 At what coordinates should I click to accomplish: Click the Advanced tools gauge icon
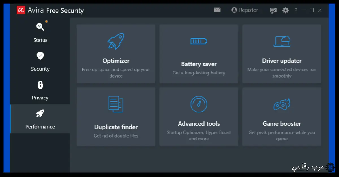click(x=199, y=104)
